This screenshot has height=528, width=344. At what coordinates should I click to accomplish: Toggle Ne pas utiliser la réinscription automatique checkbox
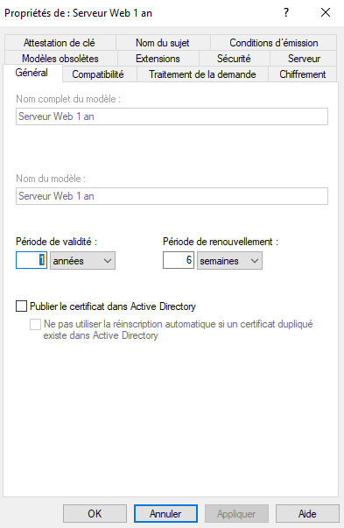pyautogui.click(x=35, y=324)
